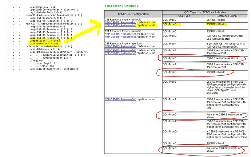Select '.subcarrierLocation-p1: 1 ( s4)' line
This screenshot has height=157, width=251.
pos(63,55)
